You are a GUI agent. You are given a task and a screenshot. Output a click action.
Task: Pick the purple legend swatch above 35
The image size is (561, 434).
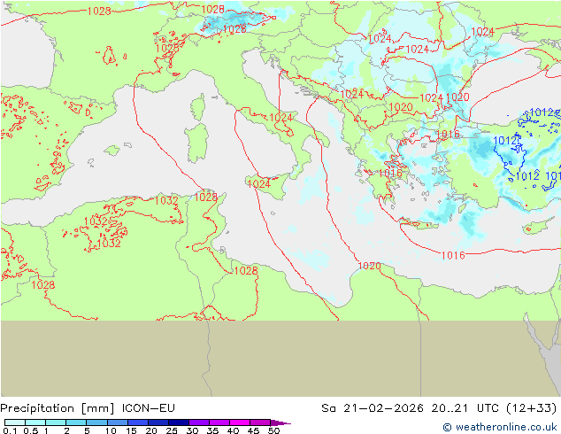219,422
